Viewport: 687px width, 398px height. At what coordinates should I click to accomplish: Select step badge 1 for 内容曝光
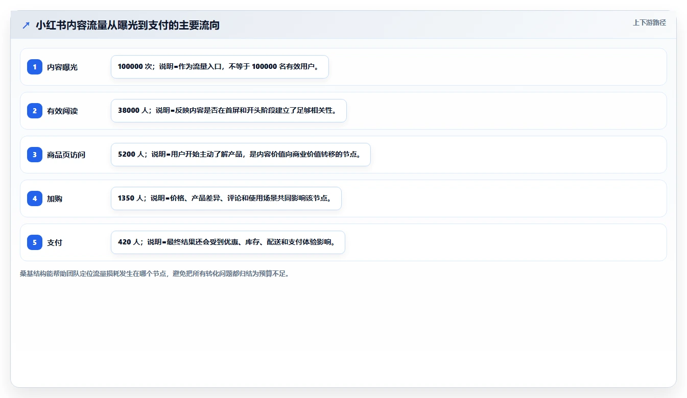coord(35,67)
